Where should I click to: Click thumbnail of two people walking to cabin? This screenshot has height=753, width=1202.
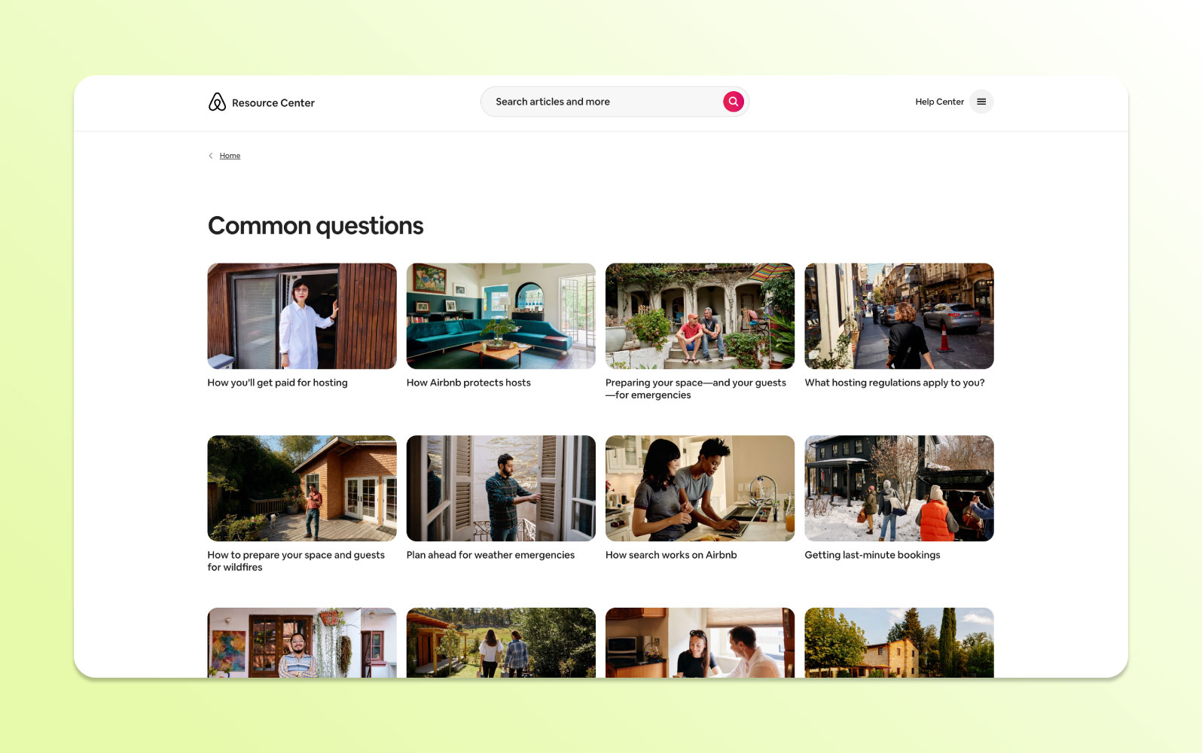(501, 642)
